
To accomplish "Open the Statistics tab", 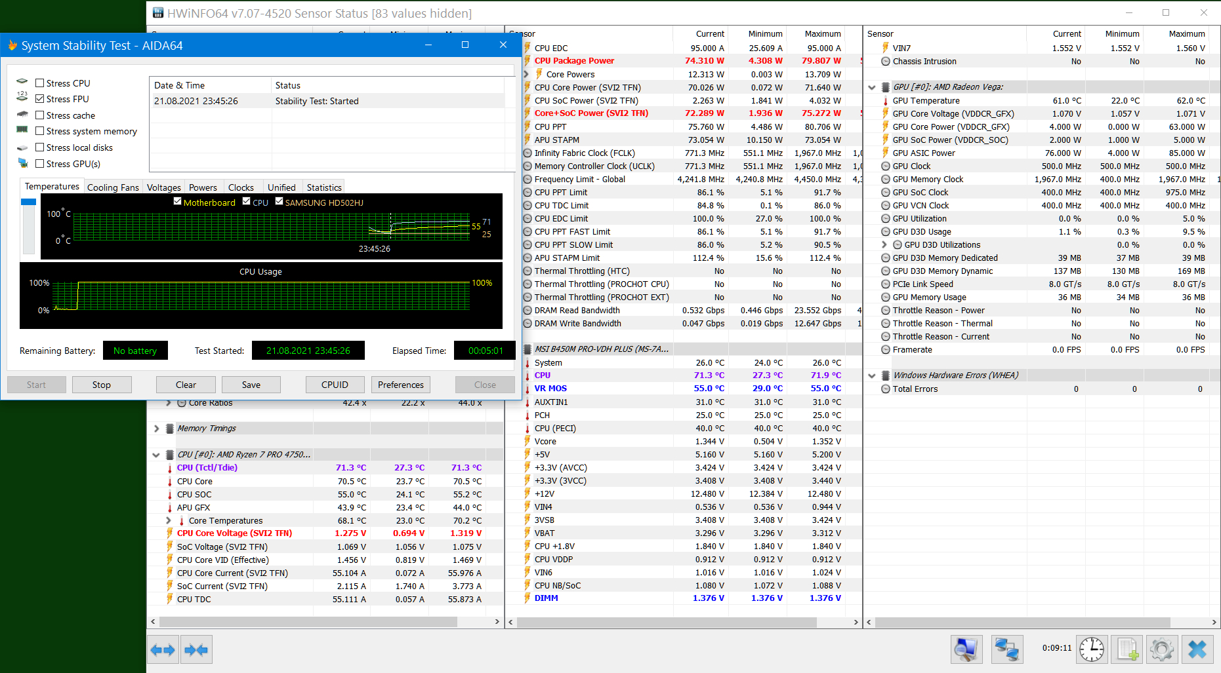I will [324, 187].
